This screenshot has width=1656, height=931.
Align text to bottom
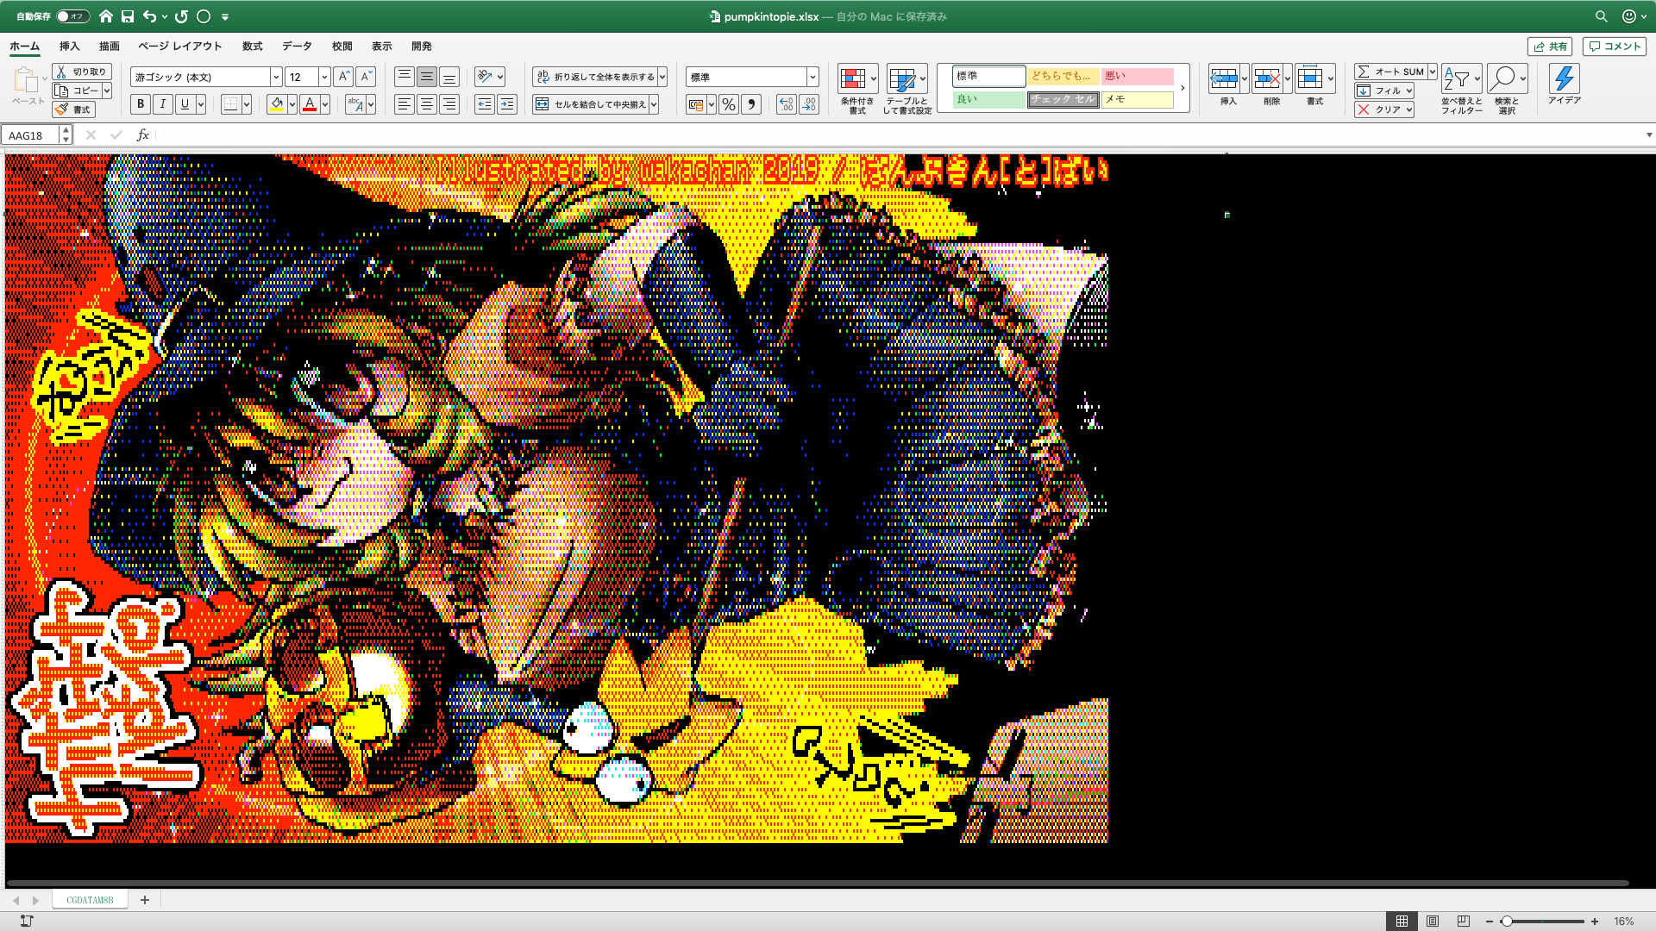tap(448, 77)
